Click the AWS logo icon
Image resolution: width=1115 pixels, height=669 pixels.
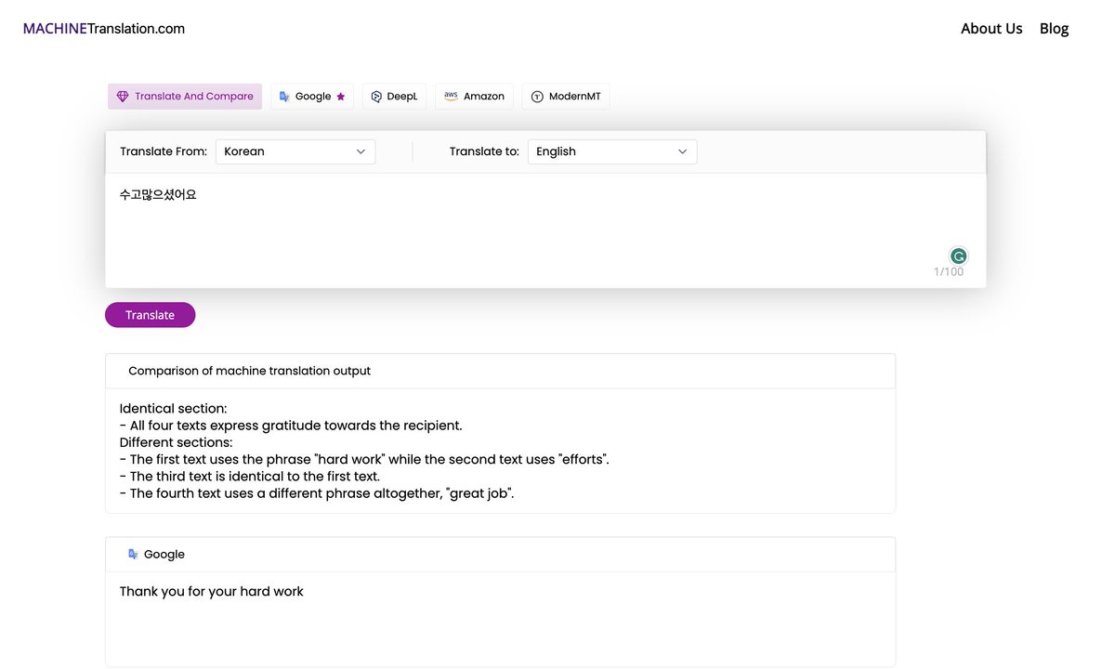click(451, 96)
